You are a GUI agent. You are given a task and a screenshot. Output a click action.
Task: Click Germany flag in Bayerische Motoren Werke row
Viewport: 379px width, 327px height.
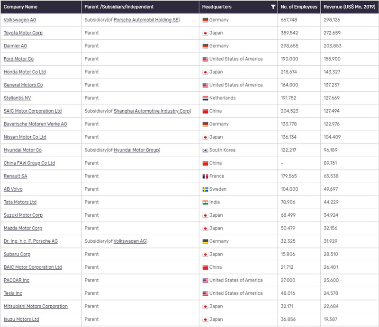click(205, 124)
